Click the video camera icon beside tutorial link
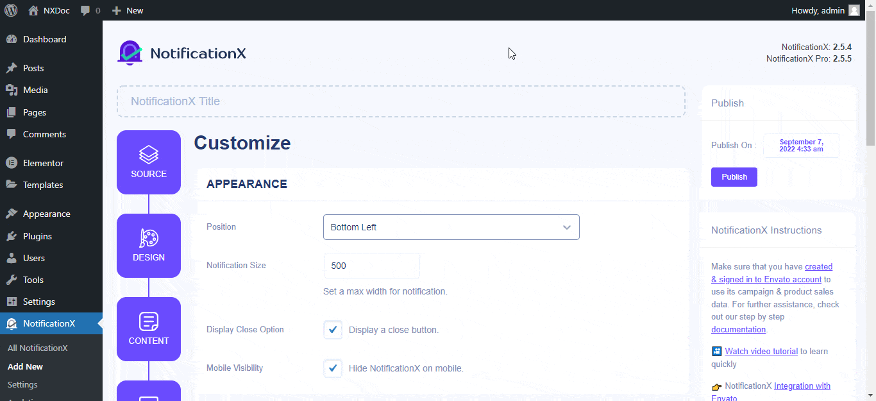The image size is (876, 401). (717, 352)
